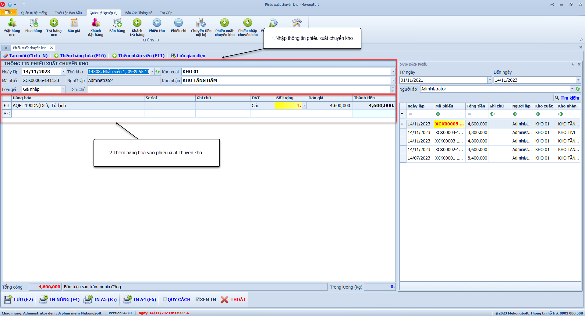Uncheck the XEM IN checkbox

tap(197, 300)
